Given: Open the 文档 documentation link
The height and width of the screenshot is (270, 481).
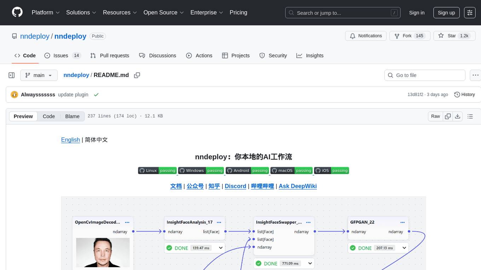Looking at the screenshot, I should 176,186.
